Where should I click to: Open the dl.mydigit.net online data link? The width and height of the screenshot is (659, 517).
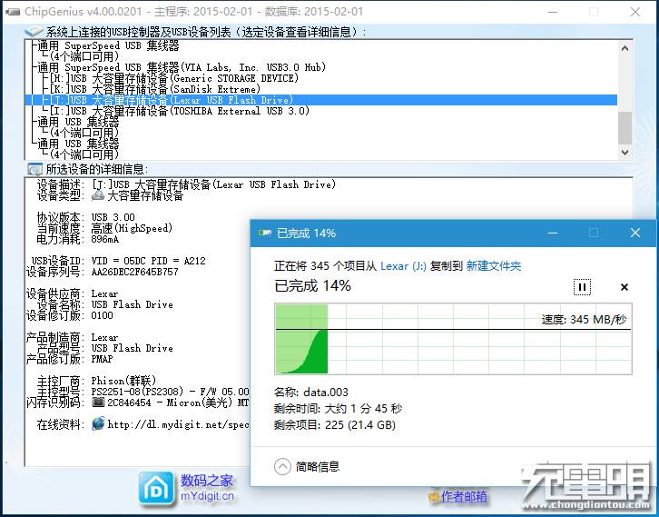pos(178,424)
